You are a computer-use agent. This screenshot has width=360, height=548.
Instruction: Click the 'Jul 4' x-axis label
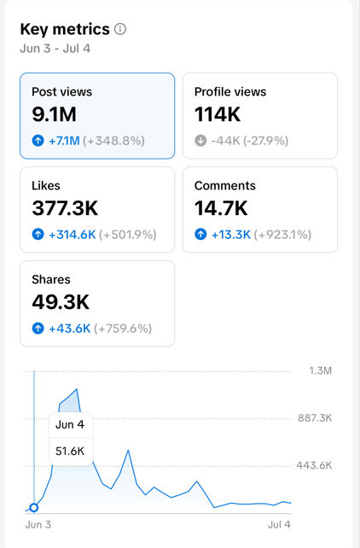pyautogui.click(x=279, y=525)
